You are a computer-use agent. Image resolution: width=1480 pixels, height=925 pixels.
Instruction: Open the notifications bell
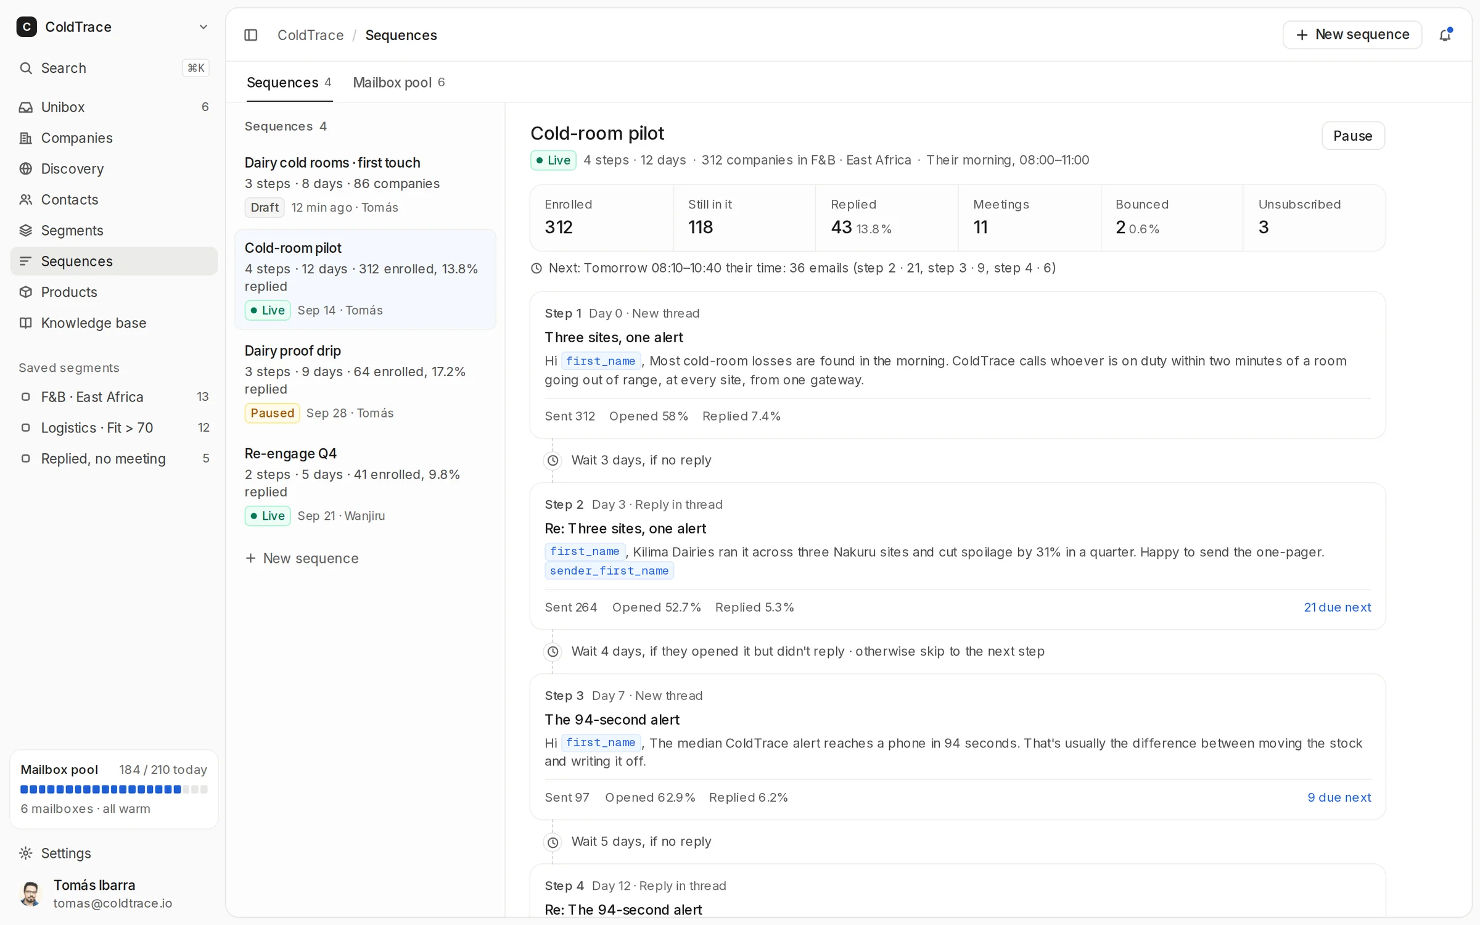(x=1445, y=35)
